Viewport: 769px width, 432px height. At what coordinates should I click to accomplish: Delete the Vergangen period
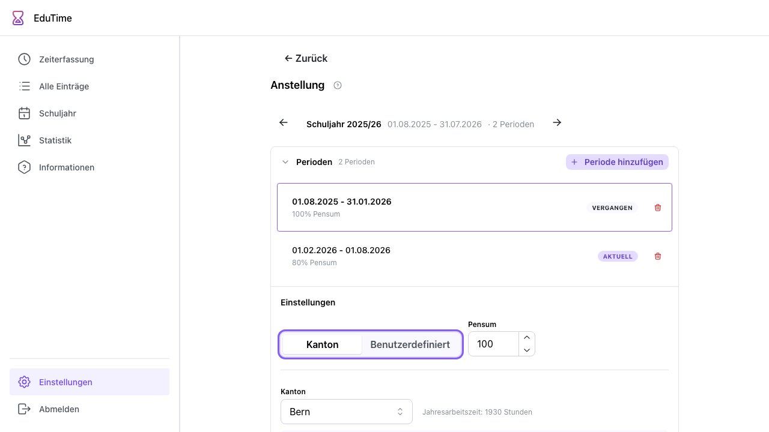point(658,208)
